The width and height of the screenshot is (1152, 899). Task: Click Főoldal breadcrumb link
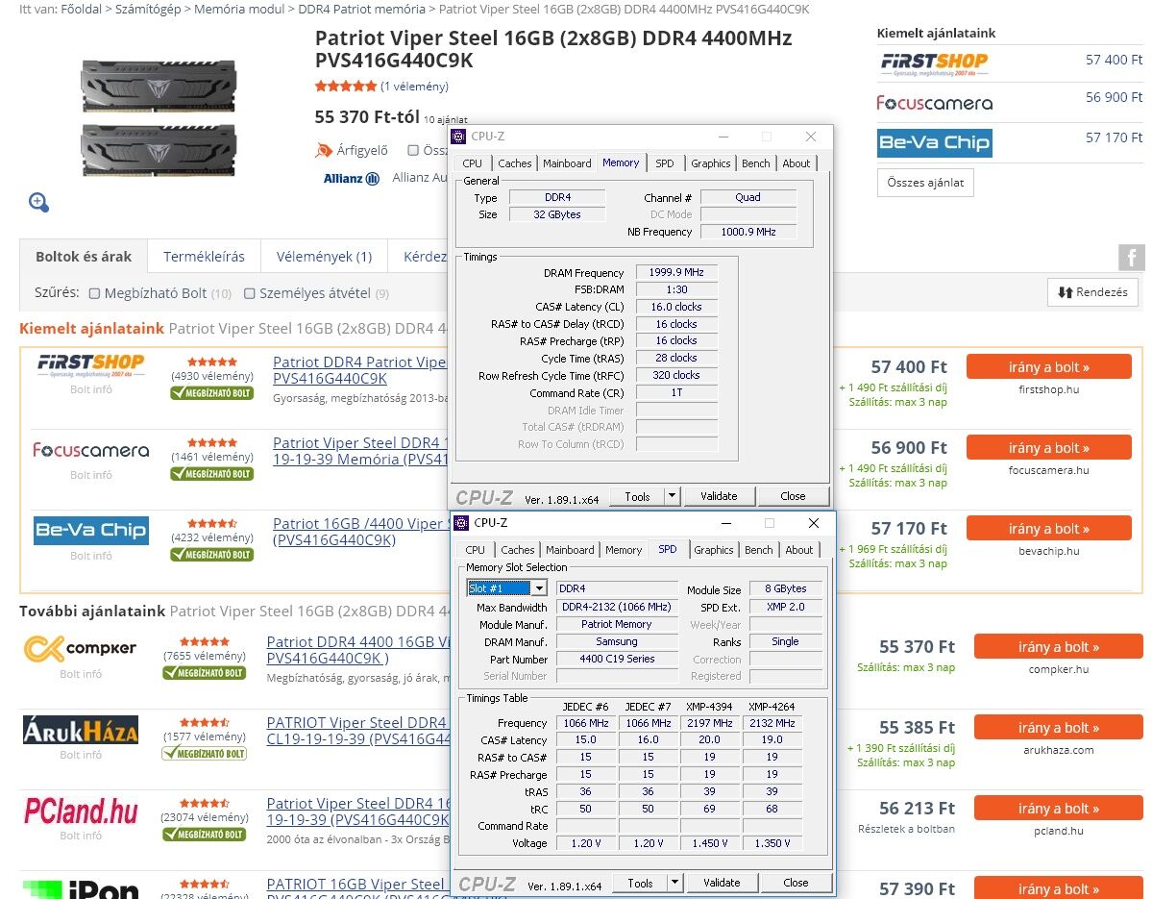point(80,9)
